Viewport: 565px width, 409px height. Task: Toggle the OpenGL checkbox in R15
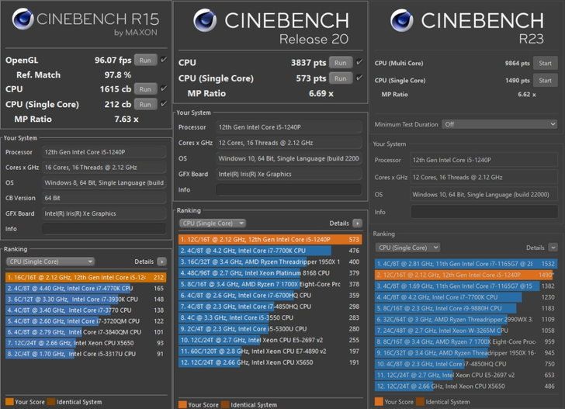[164, 60]
